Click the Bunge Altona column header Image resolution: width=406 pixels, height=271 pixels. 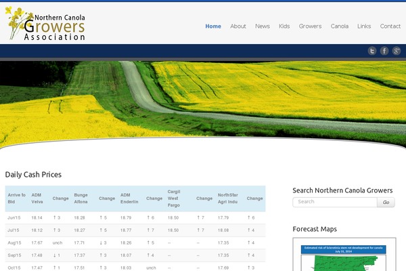81,199
